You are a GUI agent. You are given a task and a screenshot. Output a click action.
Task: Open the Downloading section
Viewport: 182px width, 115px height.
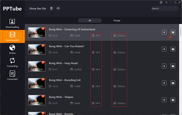[12, 23]
